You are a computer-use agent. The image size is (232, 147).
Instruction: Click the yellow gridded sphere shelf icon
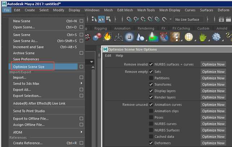pyautogui.click(x=189, y=37)
